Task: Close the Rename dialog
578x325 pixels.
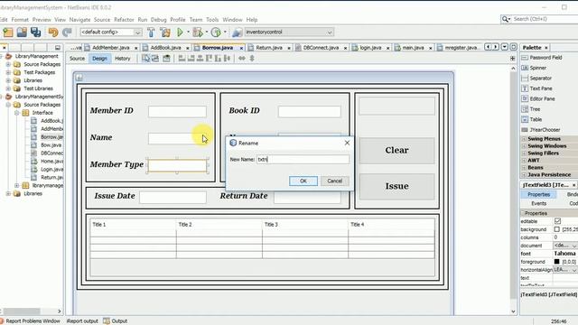Action: click(347, 143)
